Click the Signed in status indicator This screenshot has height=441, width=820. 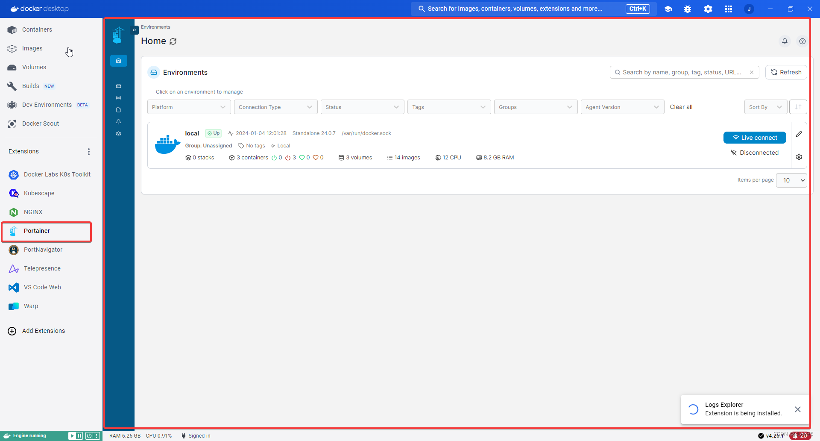196,436
